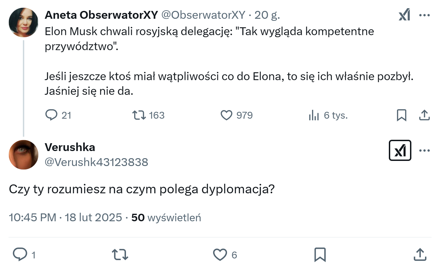438x270 pixels.
Task: Open more options menu on Verushka's reply
Action: pos(424,150)
